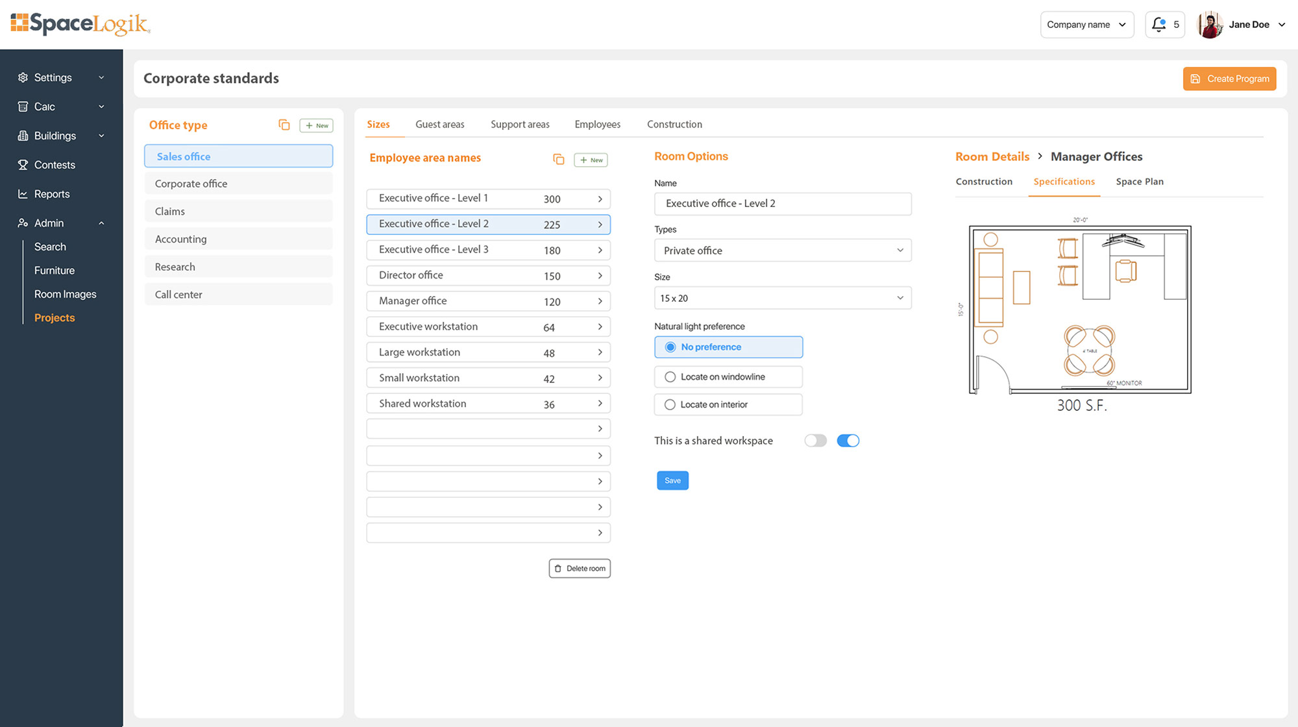Click the copy icon beside Office type
1298x727 pixels.
[x=284, y=125]
